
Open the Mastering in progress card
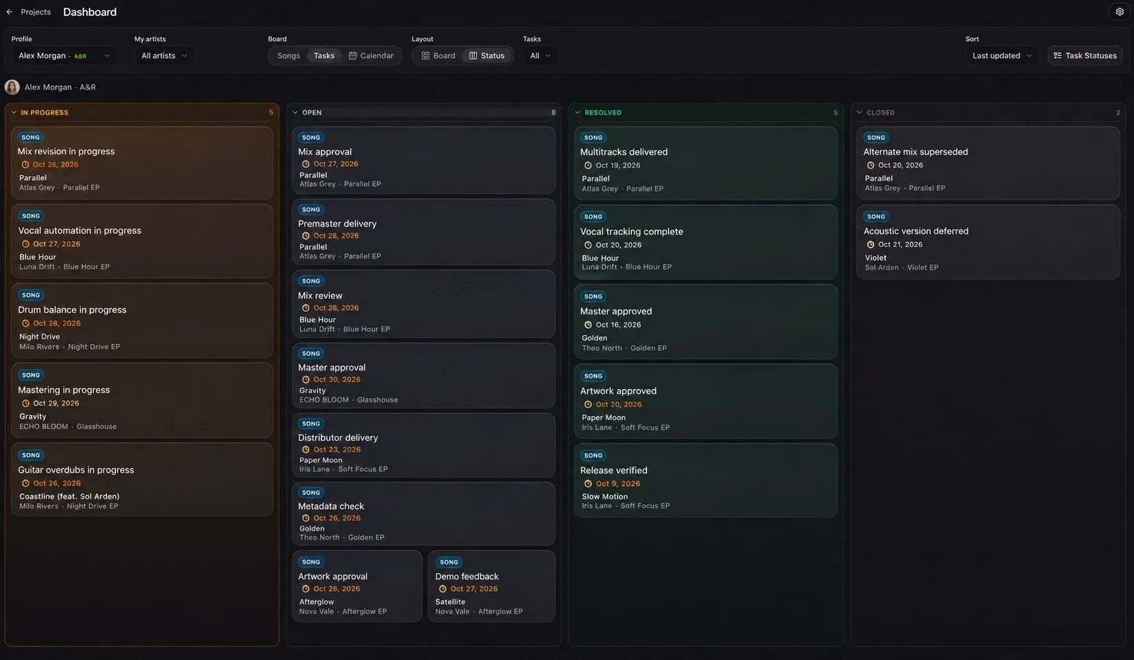[142, 400]
